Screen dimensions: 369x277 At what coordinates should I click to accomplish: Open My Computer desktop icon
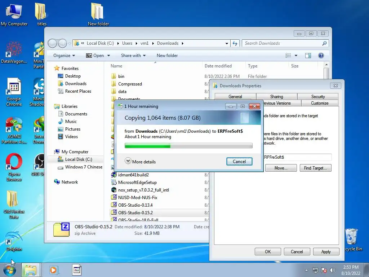tap(14, 14)
